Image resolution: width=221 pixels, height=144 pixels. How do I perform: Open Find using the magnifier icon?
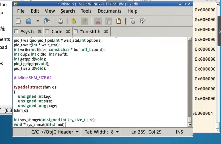click(132, 21)
